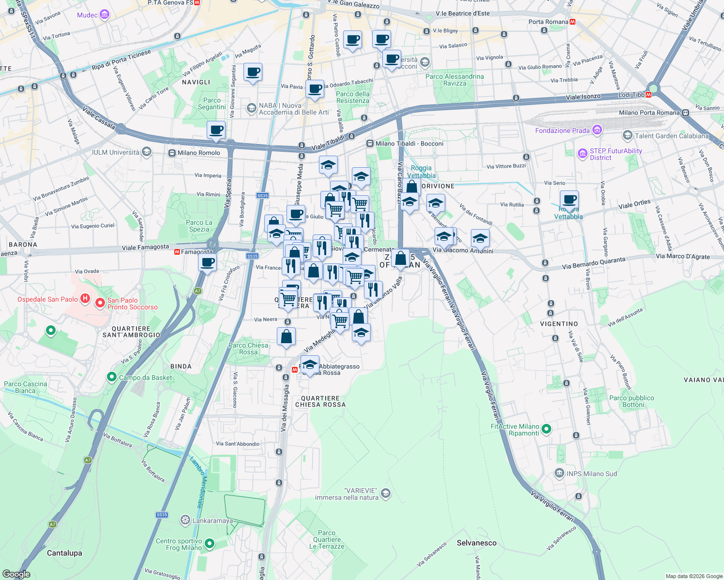Click the shopping cart marker near Via Medeghino
The height and width of the screenshot is (580, 724).
point(339,320)
